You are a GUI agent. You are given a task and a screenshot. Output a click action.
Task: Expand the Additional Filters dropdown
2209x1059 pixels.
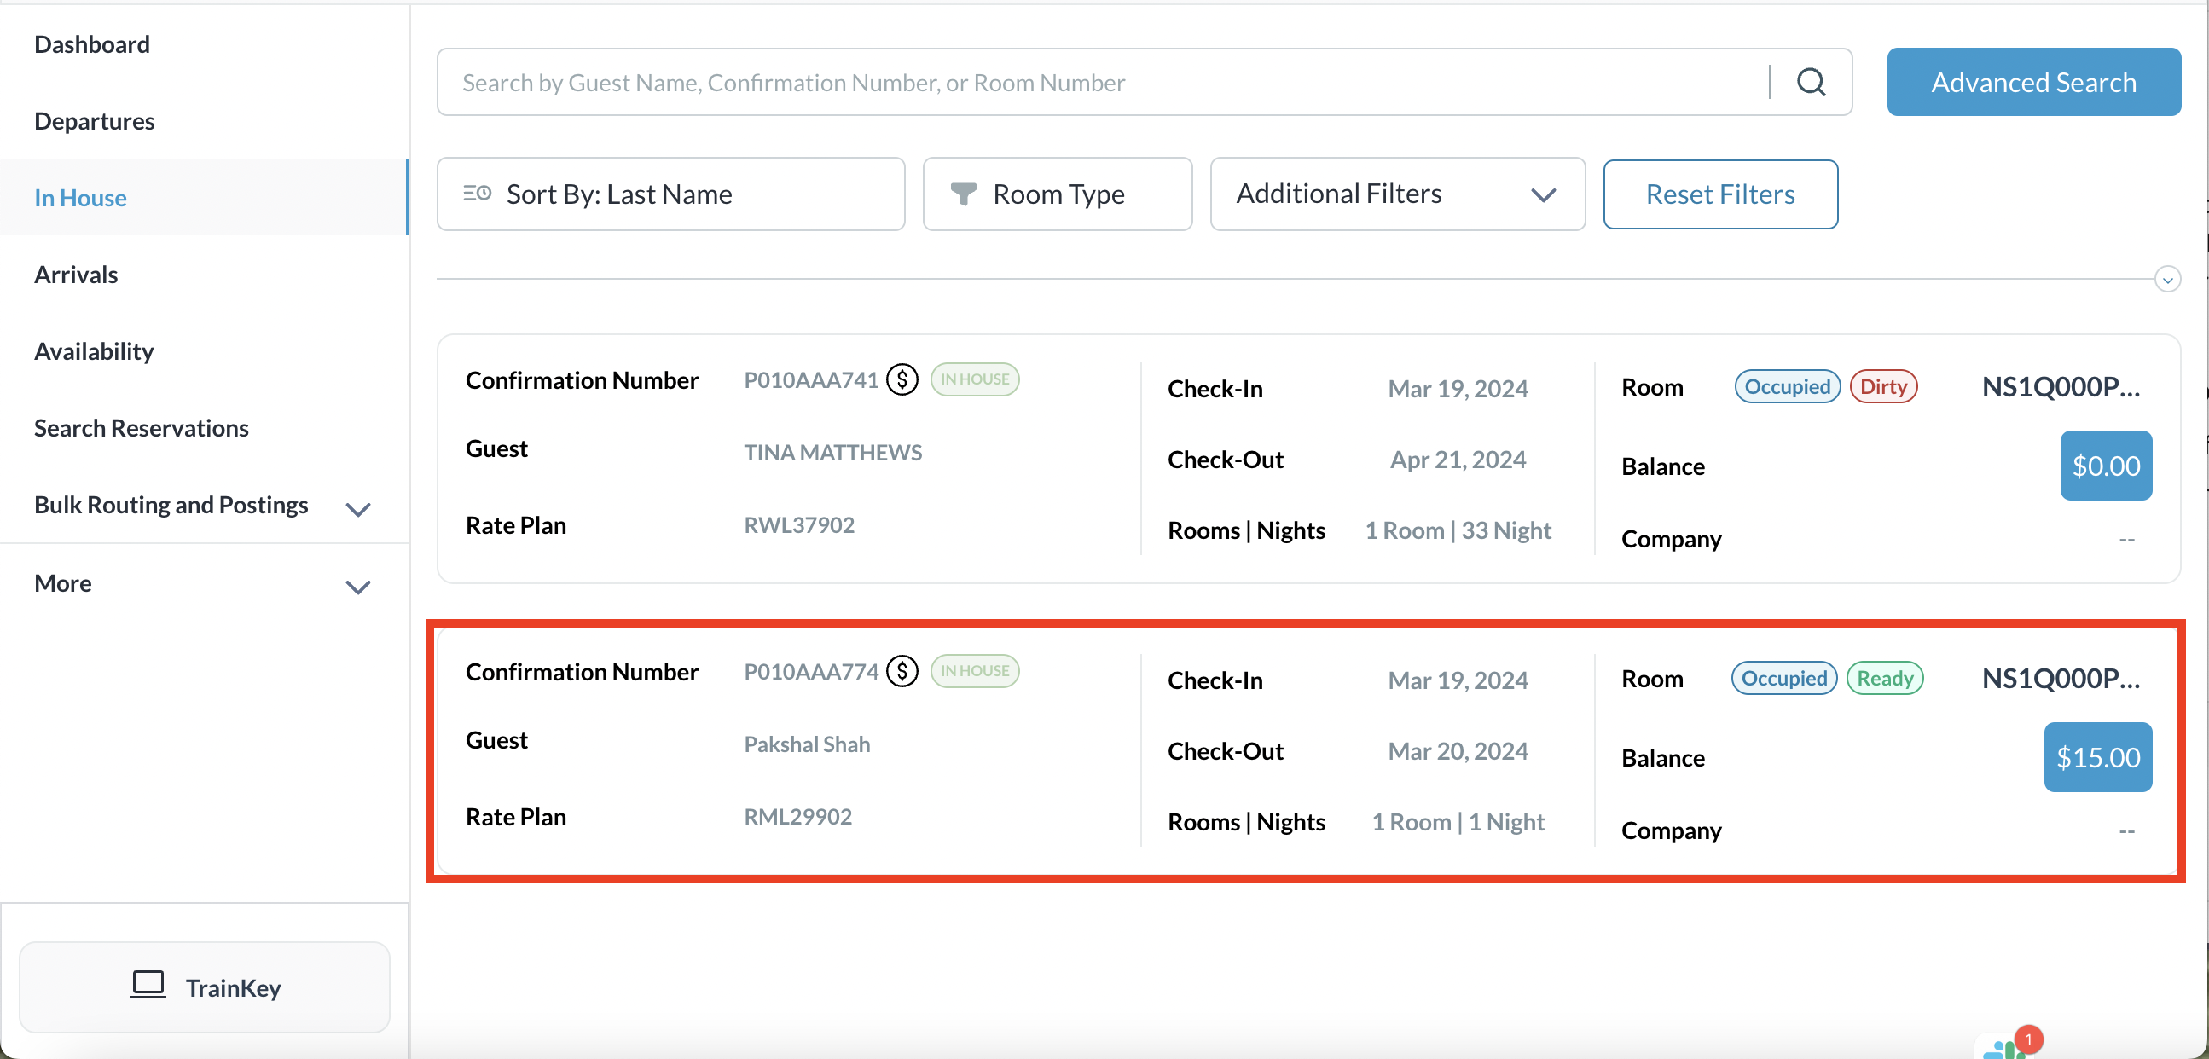click(x=1397, y=194)
